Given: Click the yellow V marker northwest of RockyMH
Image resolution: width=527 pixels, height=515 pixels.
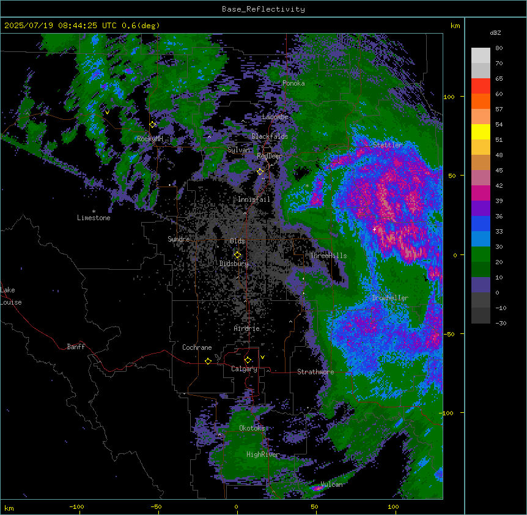Looking at the screenshot, I should [107, 113].
